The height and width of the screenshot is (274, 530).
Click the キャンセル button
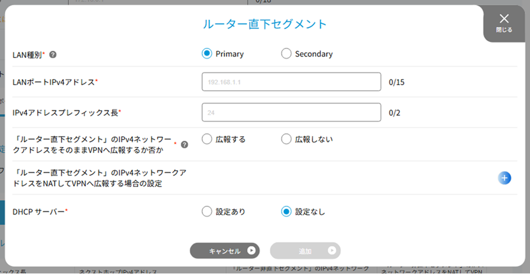tap(225, 251)
